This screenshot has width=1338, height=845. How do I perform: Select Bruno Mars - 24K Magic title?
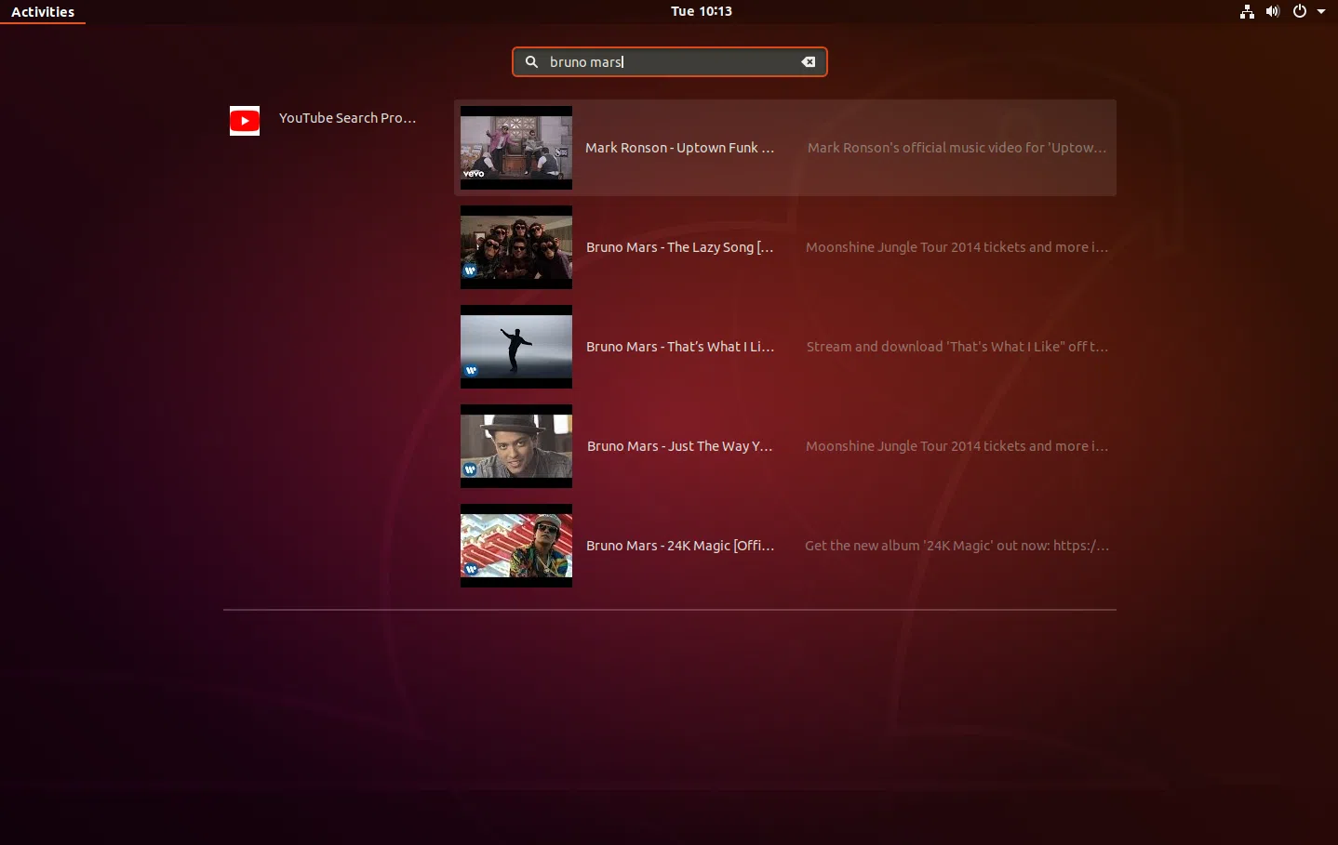(x=679, y=546)
